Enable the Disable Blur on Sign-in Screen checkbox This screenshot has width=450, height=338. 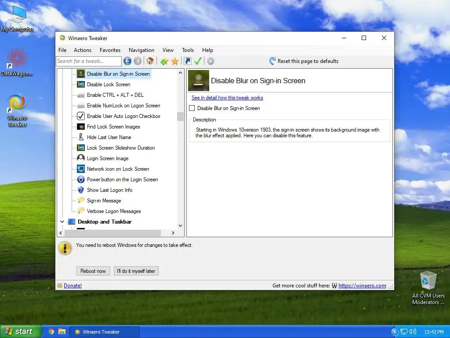[192, 108]
